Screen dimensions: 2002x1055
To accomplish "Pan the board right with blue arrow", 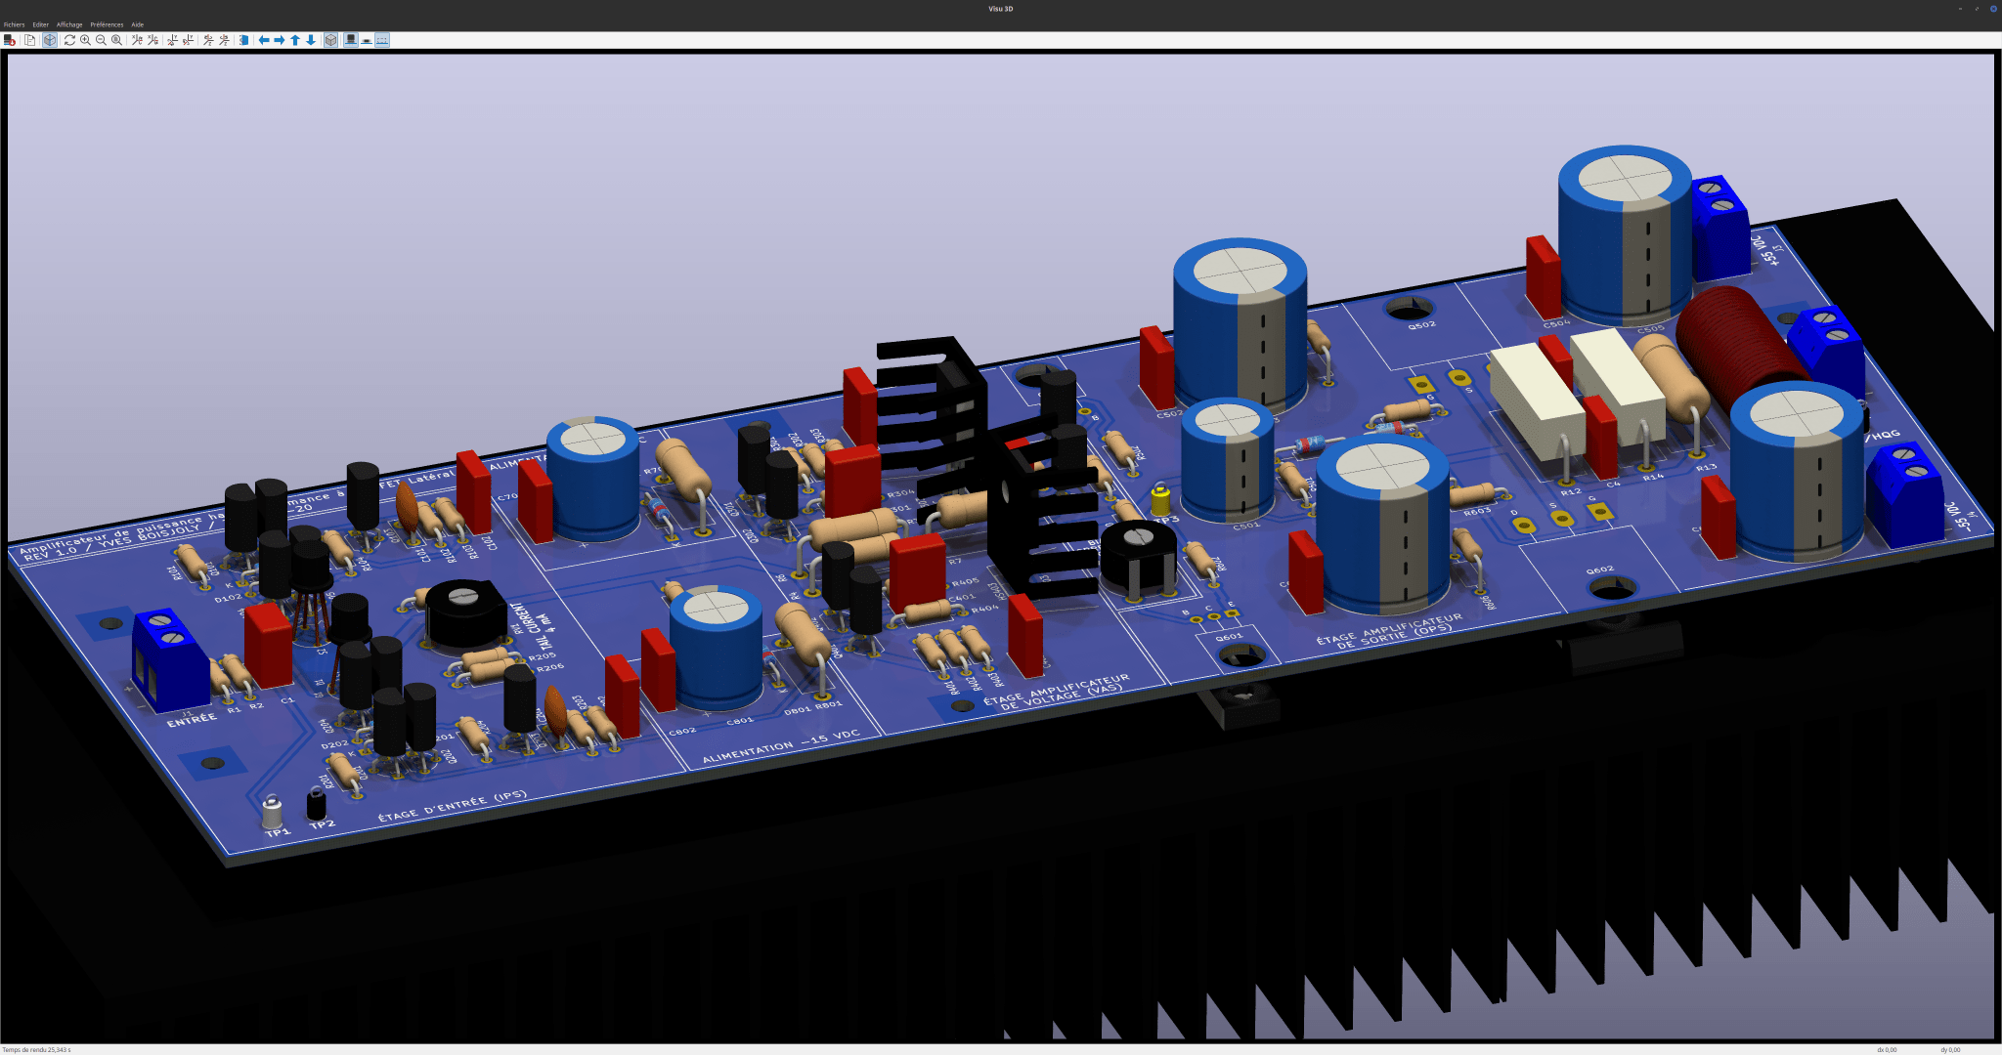I will pyautogui.click(x=280, y=40).
